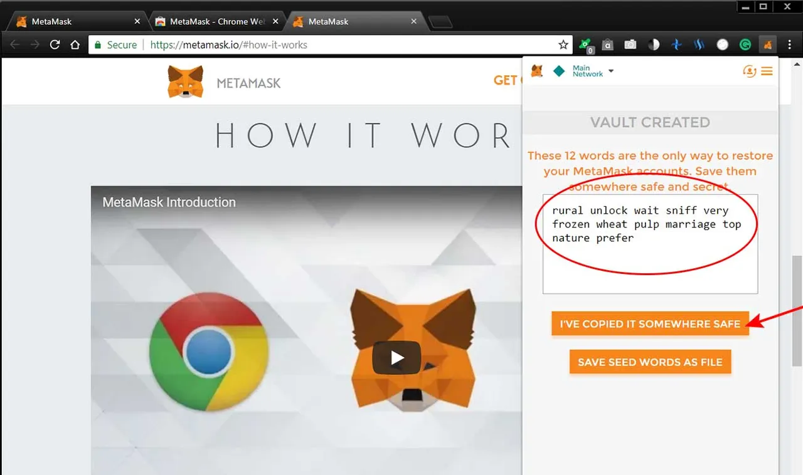Click the teal diamond network icon
The image size is (803, 475).
559,71
